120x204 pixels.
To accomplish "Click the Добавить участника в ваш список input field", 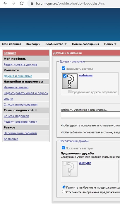I will 90,115.
